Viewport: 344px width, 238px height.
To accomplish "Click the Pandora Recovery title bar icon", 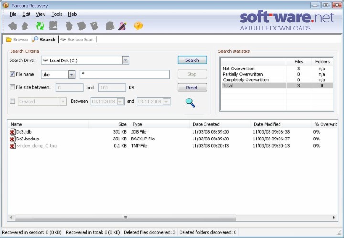I will tap(6, 5).
